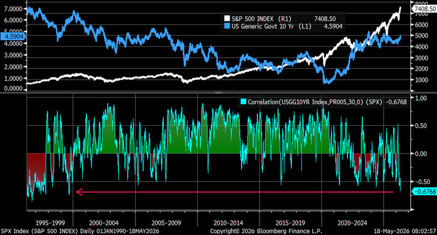The height and width of the screenshot is (235, 437).
Task: Click the blue 4.5904 tag on left axis
Action: [x=13, y=37]
